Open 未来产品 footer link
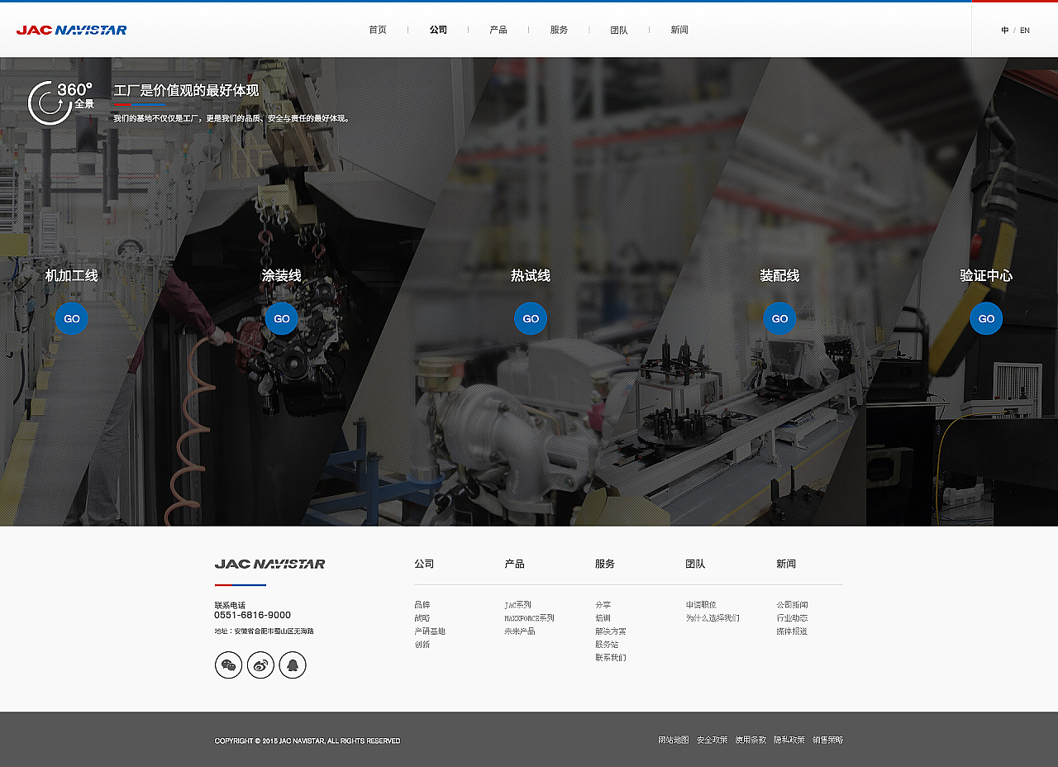Viewport: 1058px width, 767px height. tap(520, 631)
